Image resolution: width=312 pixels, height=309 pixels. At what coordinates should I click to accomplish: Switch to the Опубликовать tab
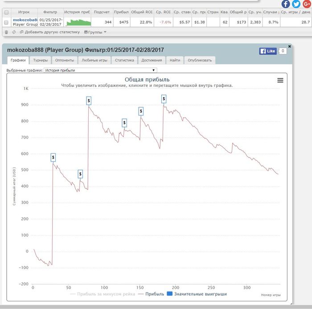coord(200,60)
